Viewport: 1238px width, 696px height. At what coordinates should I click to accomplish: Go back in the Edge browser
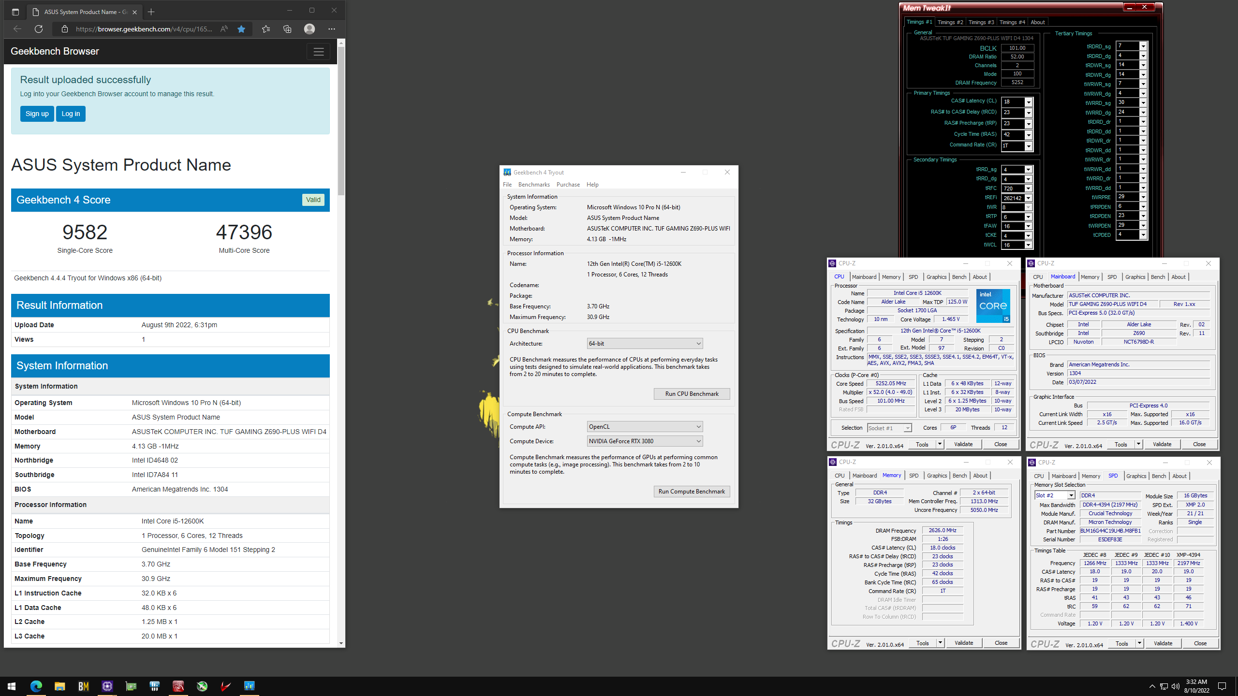point(17,29)
